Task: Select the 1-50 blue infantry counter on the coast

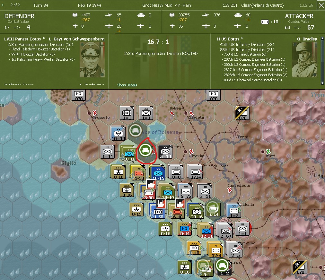Action: pyautogui.click(x=158, y=211)
